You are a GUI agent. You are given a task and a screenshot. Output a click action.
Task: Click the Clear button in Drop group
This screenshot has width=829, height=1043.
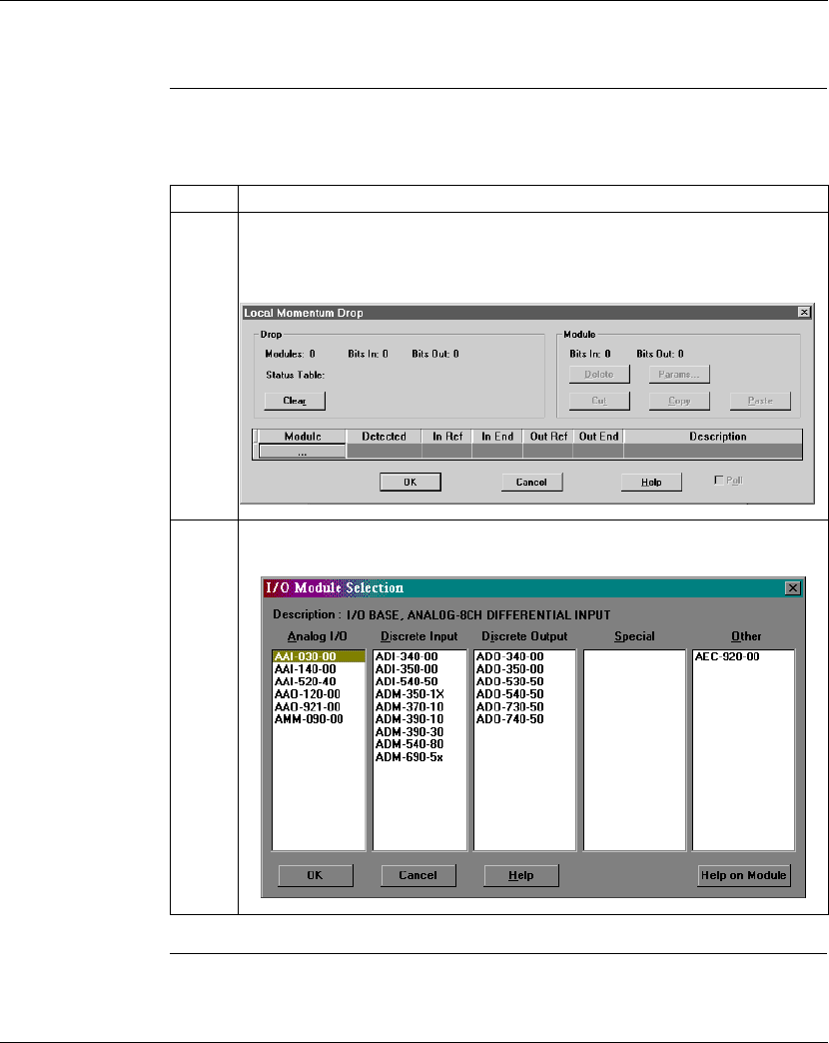pyautogui.click(x=295, y=401)
